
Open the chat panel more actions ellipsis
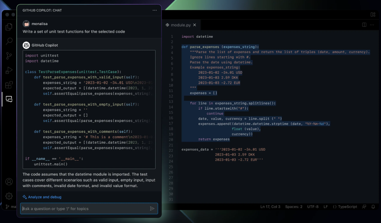[155, 10]
